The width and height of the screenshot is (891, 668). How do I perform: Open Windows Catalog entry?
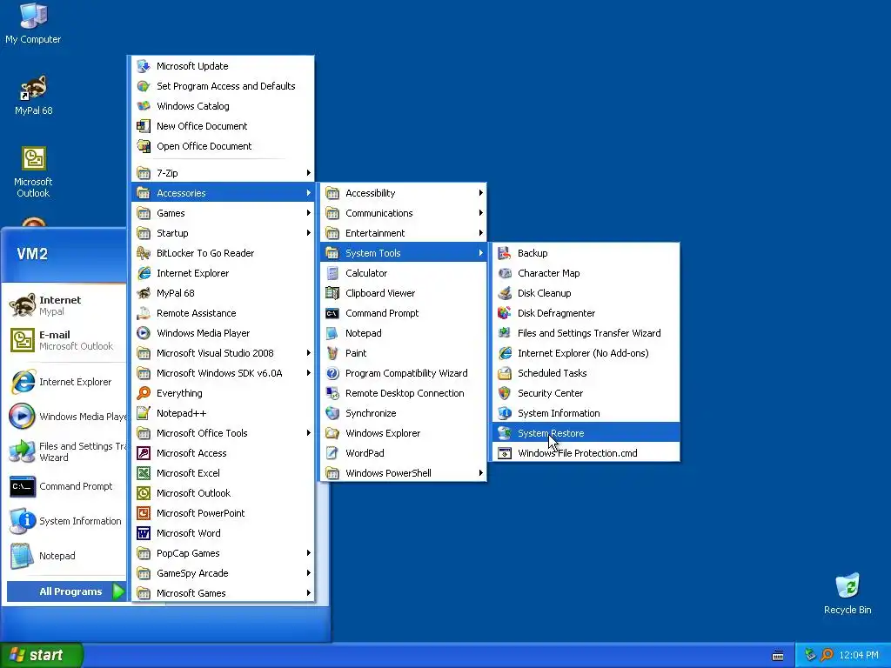click(x=223, y=106)
